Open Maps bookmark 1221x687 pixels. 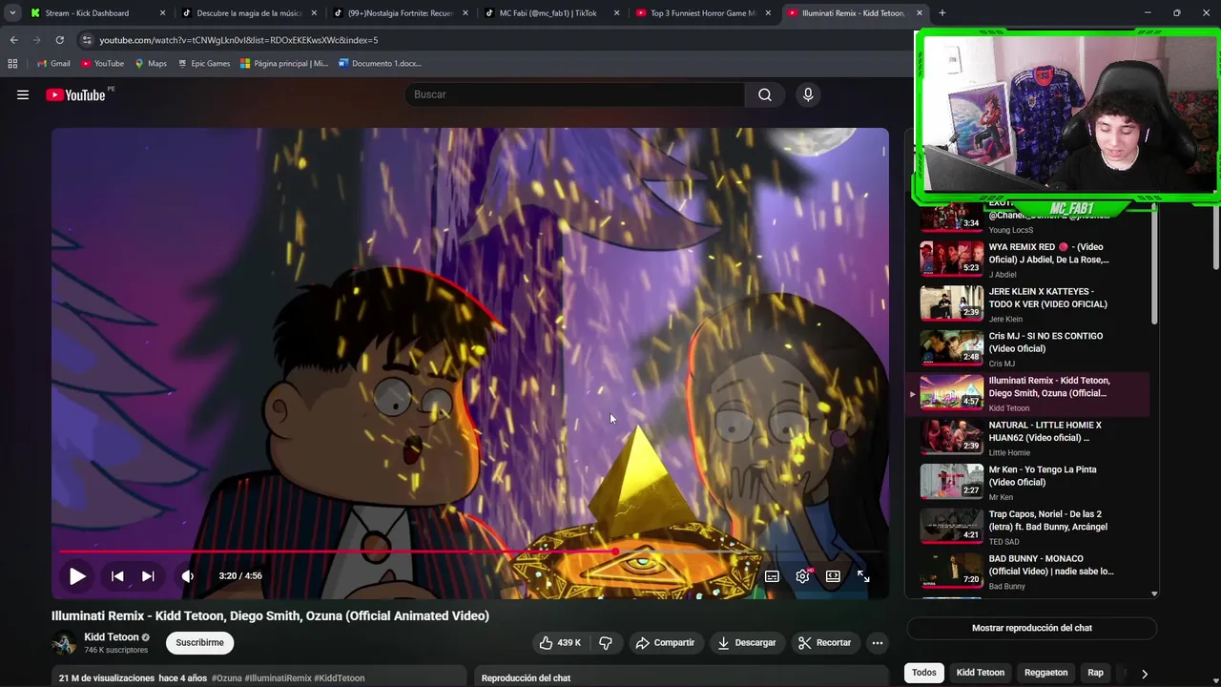(151, 64)
